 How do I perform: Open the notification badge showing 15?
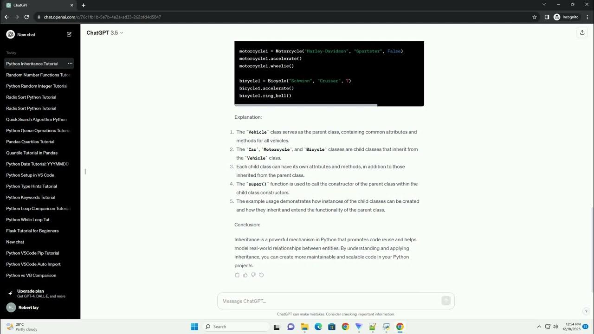point(586,327)
